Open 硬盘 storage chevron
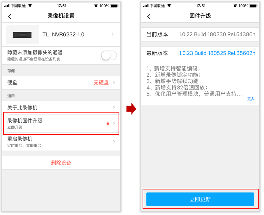The height and width of the screenshot is (215, 264). (x=114, y=83)
